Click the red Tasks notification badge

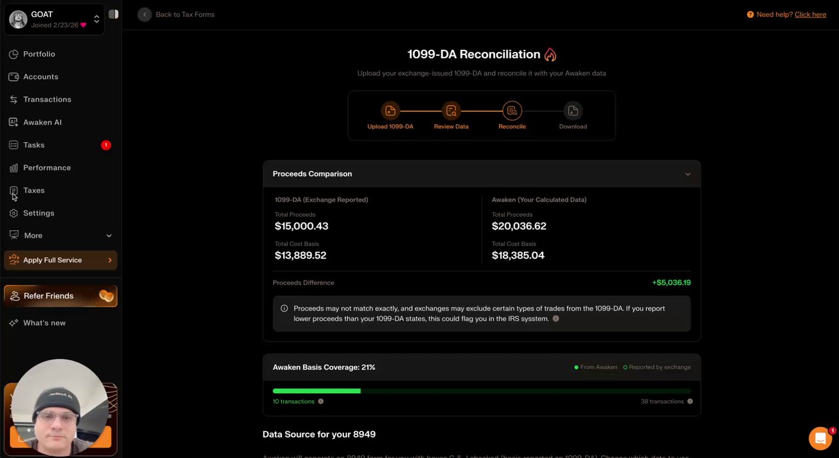tap(106, 145)
